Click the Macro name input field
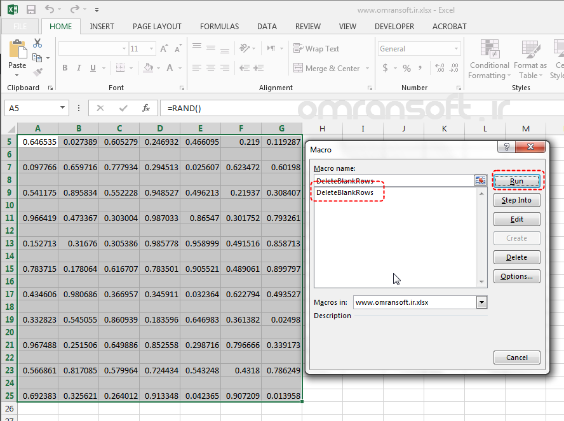Image resolution: width=564 pixels, height=421 pixels. tap(394, 180)
